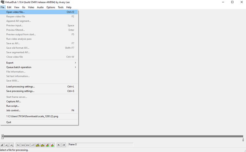
Task: Go to next keyframe icon
Action: pyautogui.click(x=42, y=145)
